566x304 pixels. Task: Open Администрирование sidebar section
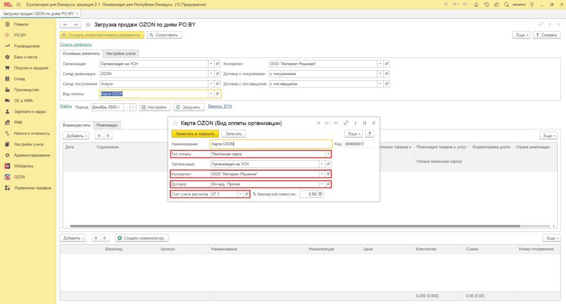coord(32,155)
